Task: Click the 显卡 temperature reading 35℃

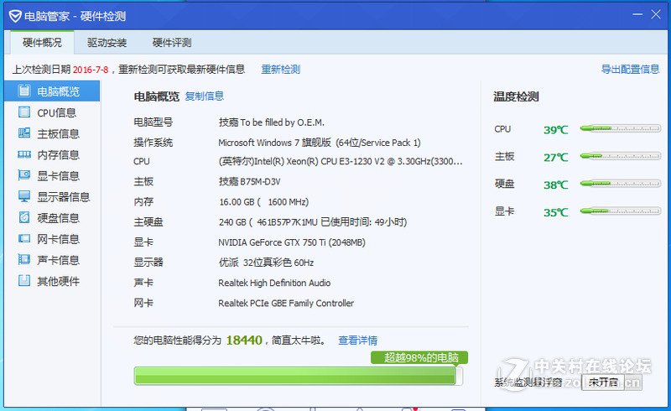Action: 555,212
